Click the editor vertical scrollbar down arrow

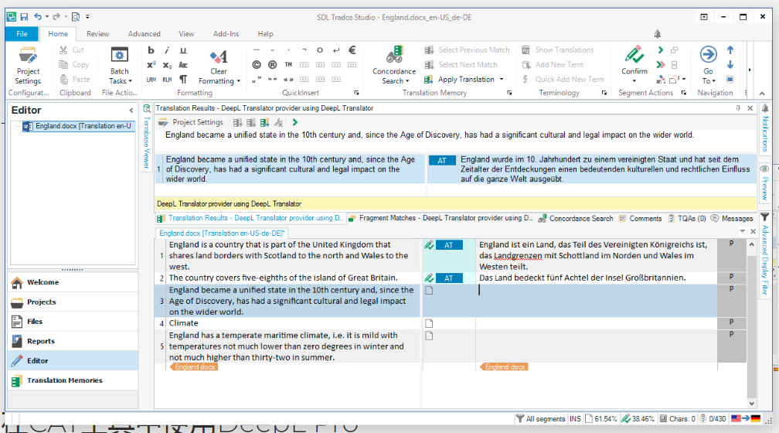(x=752, y=404)
